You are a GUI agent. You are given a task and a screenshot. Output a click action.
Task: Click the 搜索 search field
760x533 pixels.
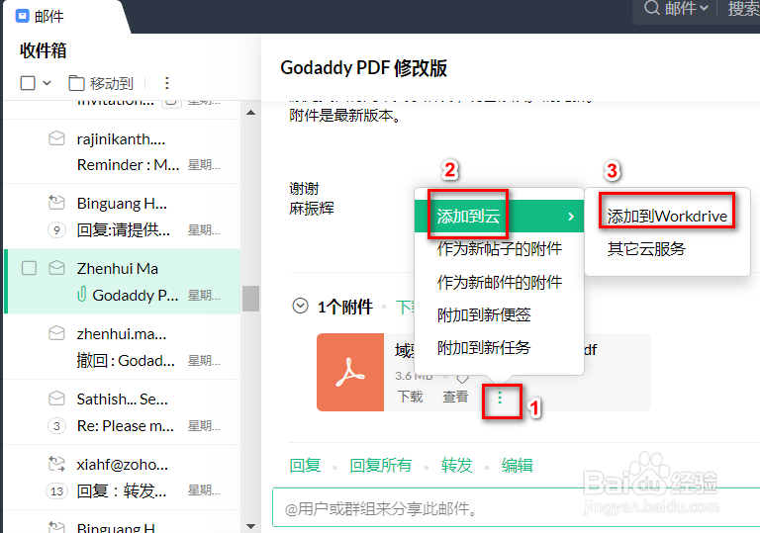coord(743,9)
